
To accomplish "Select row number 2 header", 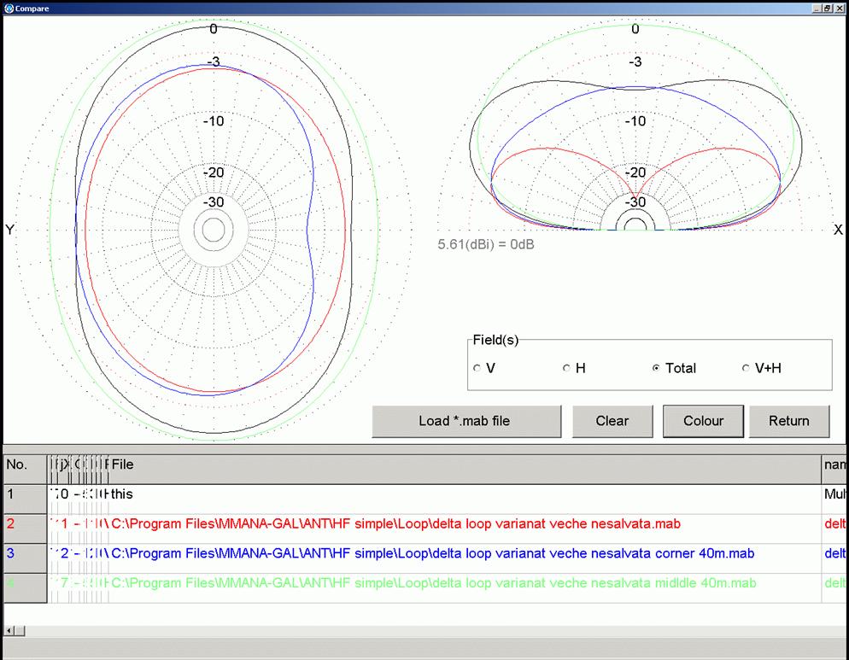I will pyautogui.click(x=26, y=529).
